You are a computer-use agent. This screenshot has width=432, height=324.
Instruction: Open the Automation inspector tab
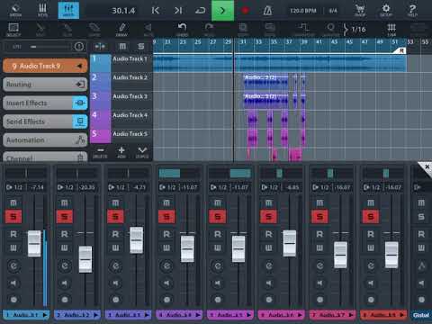[x=45, y=140]
